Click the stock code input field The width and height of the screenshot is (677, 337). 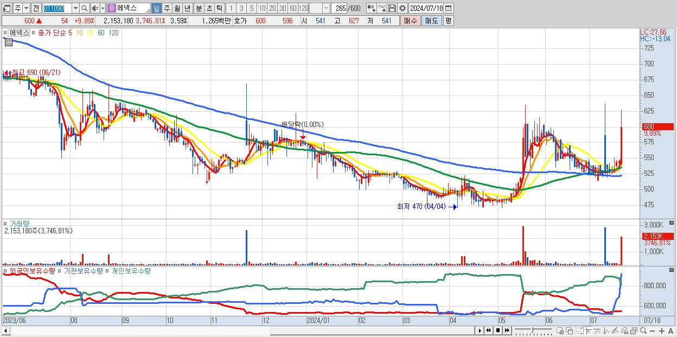(57, 8)
